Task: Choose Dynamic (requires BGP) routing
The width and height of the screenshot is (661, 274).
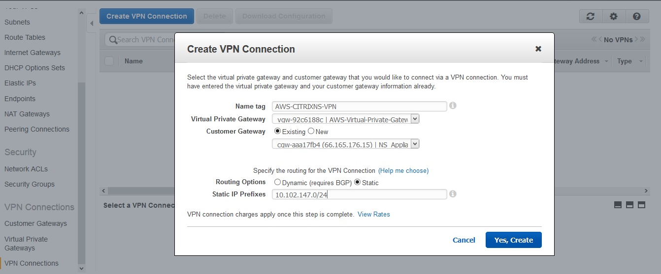Action: [x=277, y=182]
